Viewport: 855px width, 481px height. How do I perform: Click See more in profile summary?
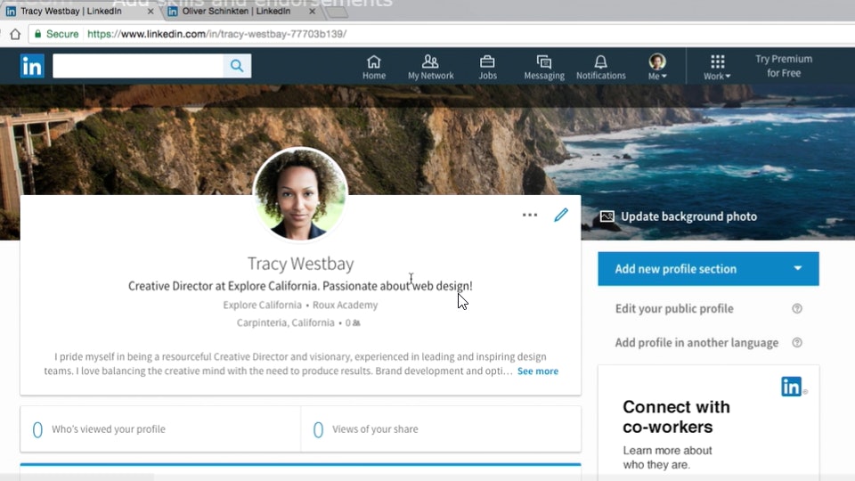tap(538, 371)
